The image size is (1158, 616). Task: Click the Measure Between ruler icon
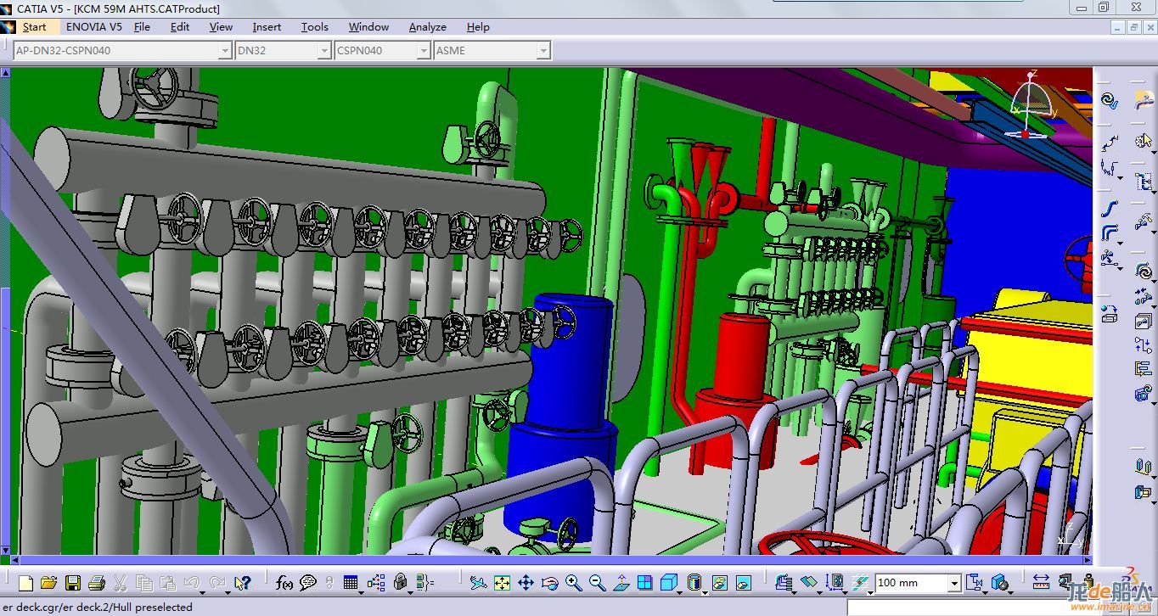pos(1040,583)
